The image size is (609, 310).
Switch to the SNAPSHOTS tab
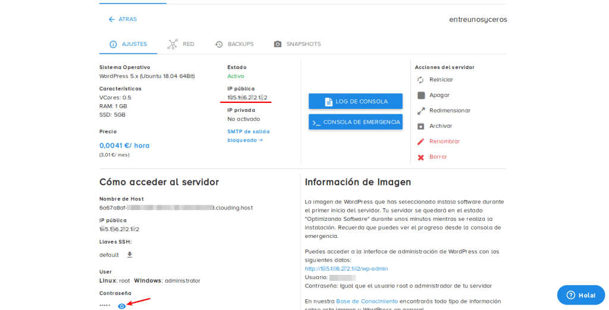pyautogui.click(x=297, y=44)
